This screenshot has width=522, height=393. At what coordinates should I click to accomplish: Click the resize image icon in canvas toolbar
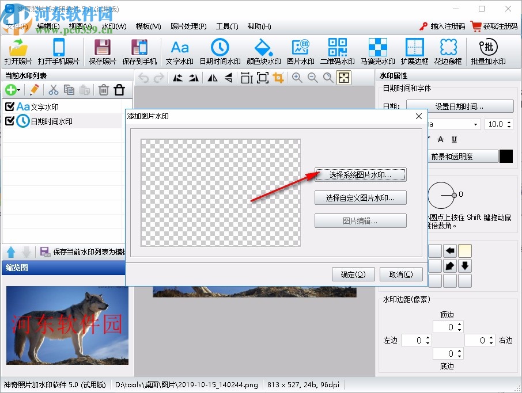tap(247, 78)
